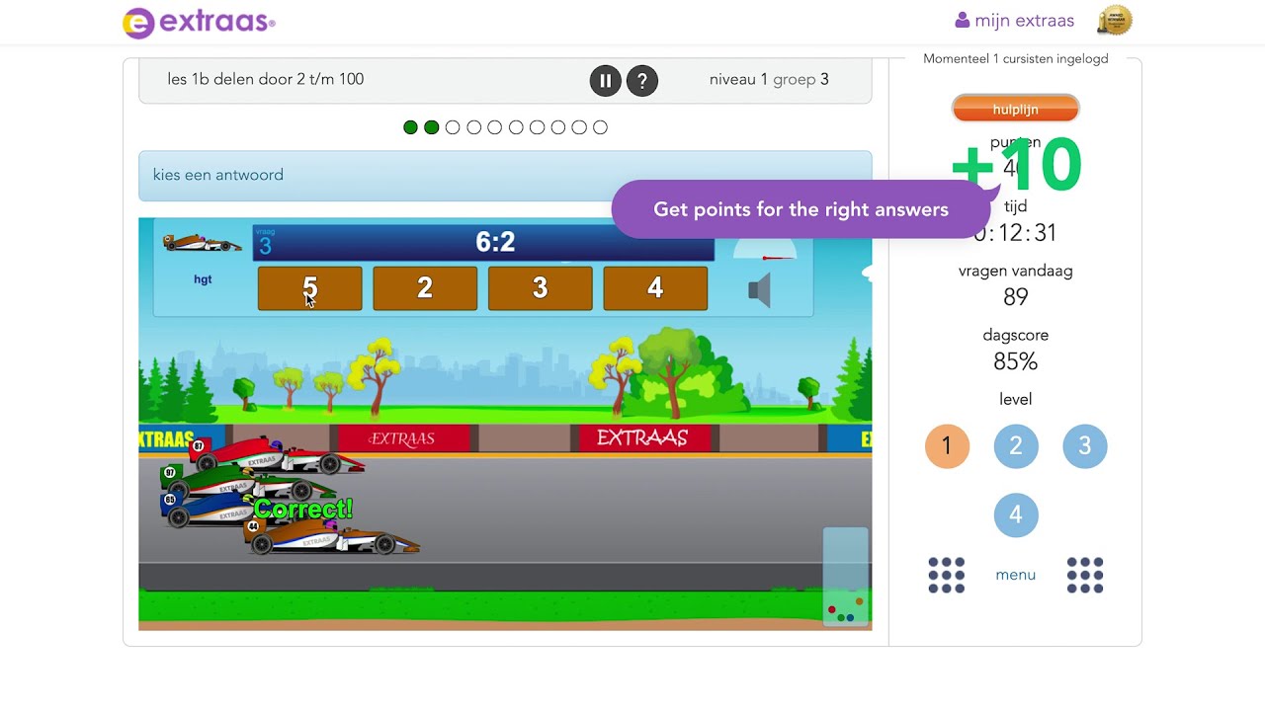Select level 1 circle

pyautogui.click(x=947, y=446)
